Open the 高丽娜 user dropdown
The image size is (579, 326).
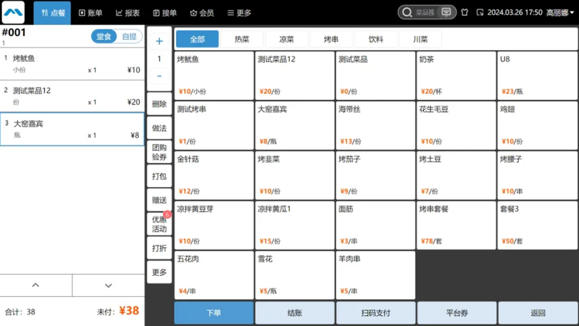pyautogui.click(x=559, y=12)
